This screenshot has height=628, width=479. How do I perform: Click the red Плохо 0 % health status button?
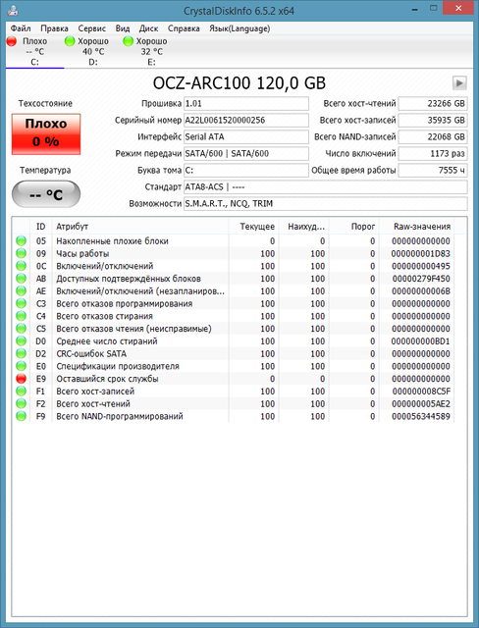(46, 133)
